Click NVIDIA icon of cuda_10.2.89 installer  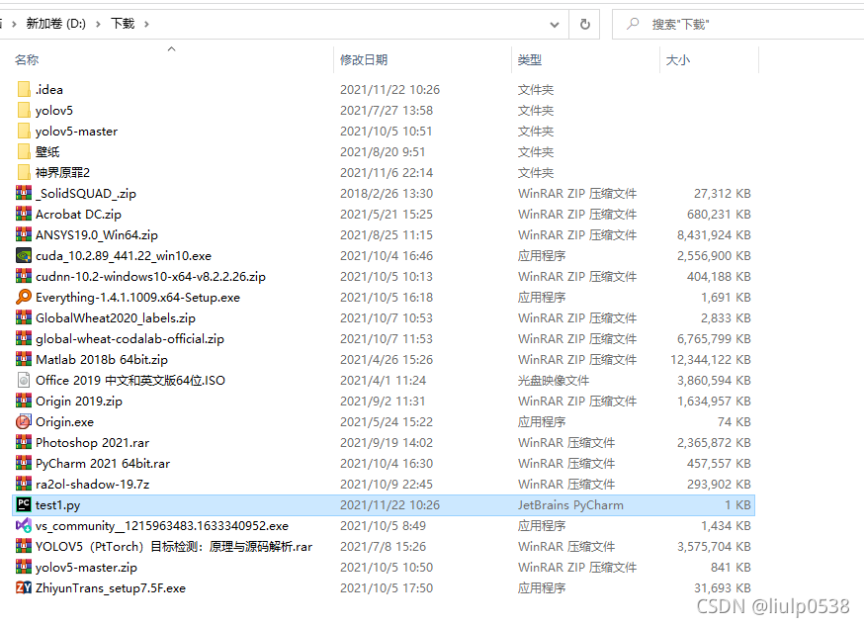[24, 256]
